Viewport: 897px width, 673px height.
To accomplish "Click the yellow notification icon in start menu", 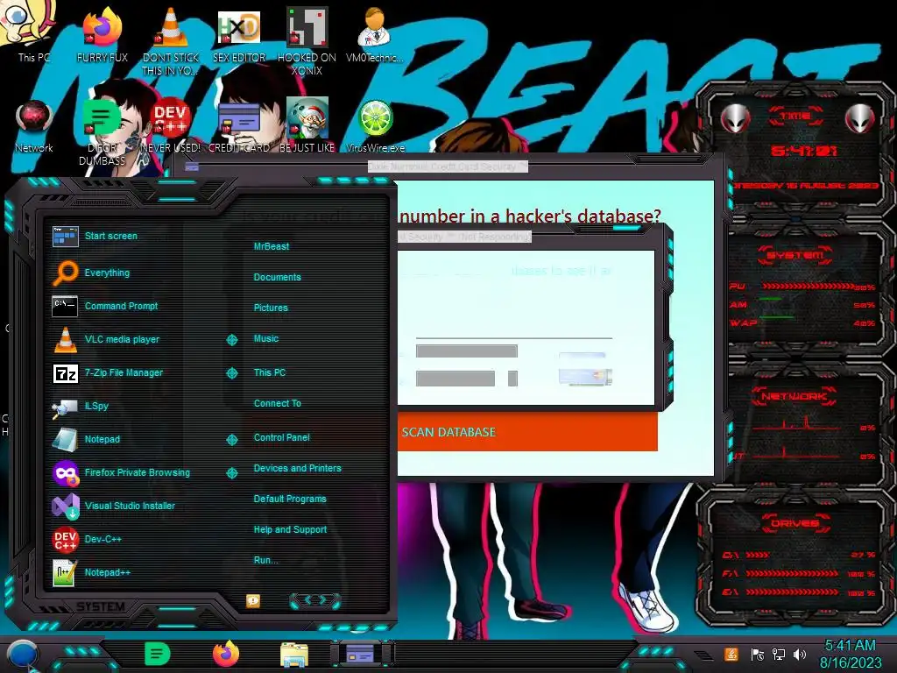I will (253, 601).
